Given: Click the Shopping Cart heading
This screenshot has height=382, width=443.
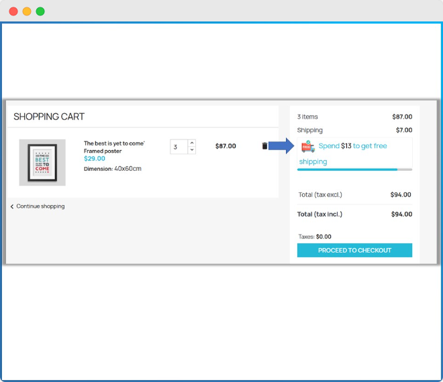Looking at the screenshot, I should [49, 117].
